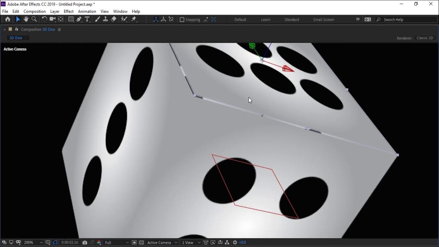The image size is (439, 247).
Task: Toggle the Region of Interest button
Action: coord(134,243)
